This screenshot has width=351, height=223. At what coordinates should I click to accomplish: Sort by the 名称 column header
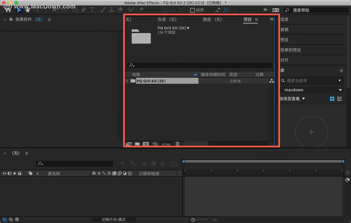coord(136,75)
